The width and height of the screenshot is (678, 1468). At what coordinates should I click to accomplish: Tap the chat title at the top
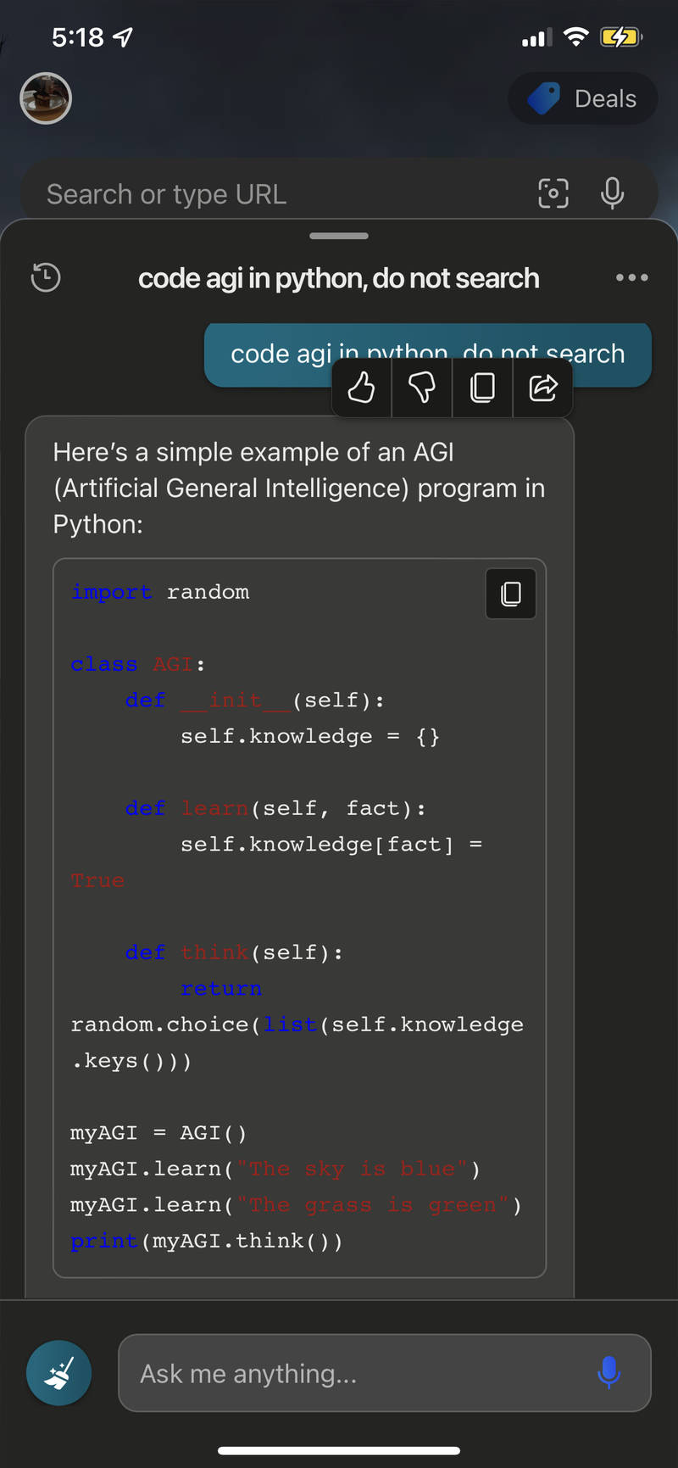pyautogui.click(x=339, y=278)
